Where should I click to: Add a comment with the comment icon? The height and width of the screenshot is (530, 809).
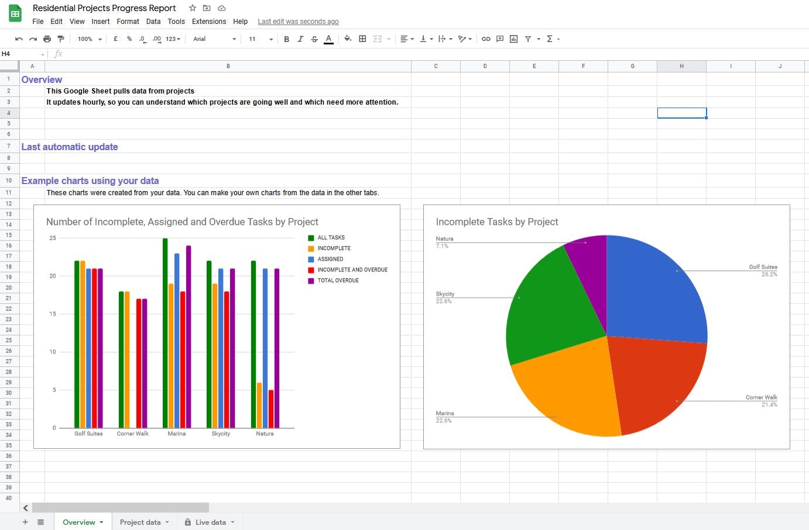click(x=500, y=39)
